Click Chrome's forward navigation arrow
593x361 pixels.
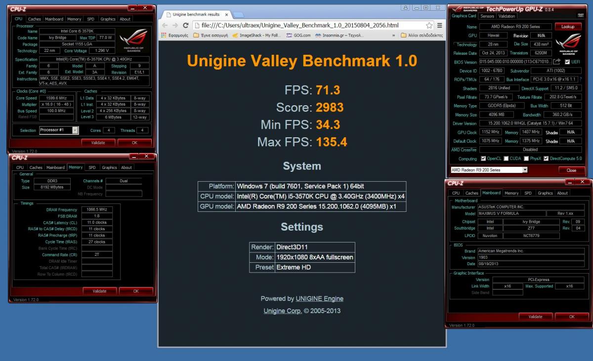pos(175,25)
